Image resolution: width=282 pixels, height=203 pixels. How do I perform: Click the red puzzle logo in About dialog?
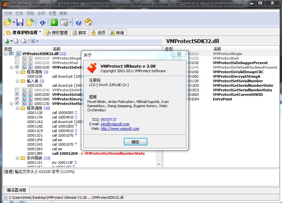[92, 68]
